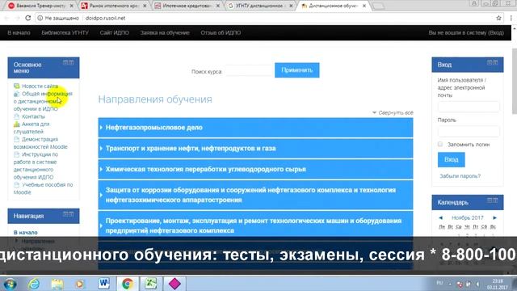This screenshot has height=291, width=517.
Task: Collapse the Основное меню block icon
Action: click(x=65, y=63)
